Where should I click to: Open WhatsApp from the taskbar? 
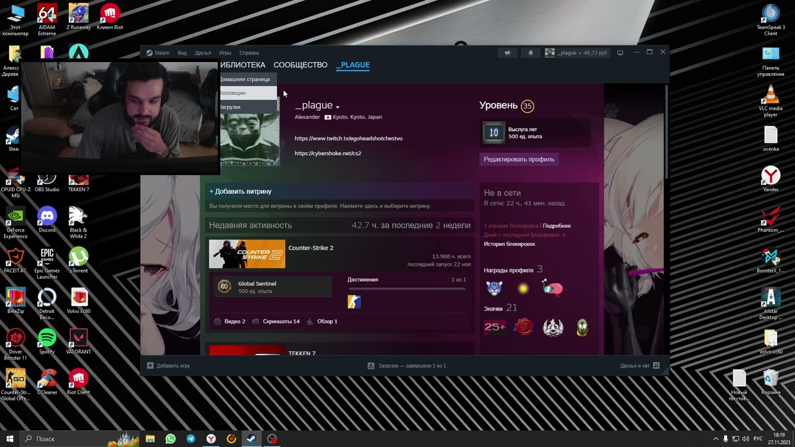click(x=170, y=439)
